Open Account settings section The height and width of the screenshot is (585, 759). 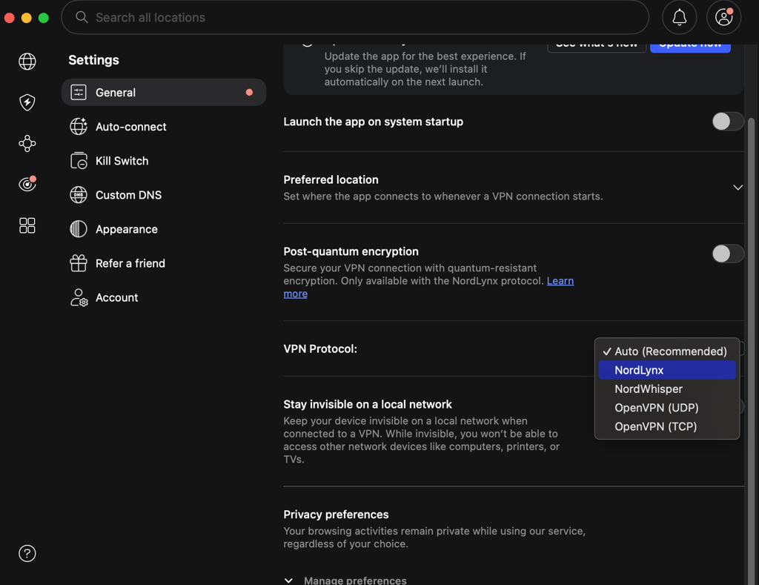click(164, 297)
